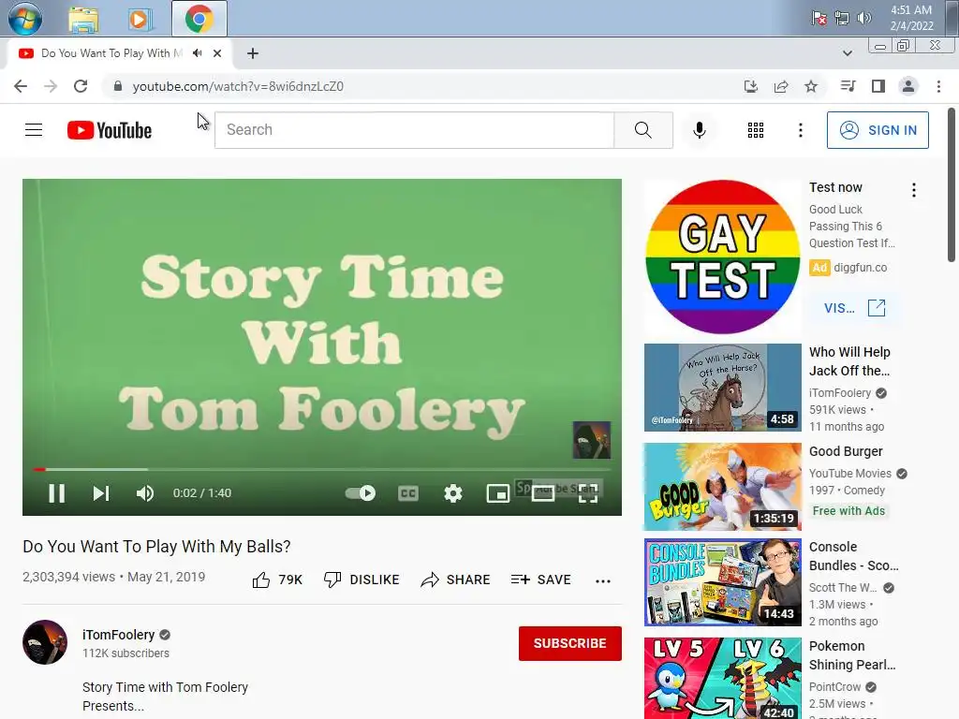Open Action Center flag tray icon
This screenshot has width=959, height=719.
tap(819, 18)
